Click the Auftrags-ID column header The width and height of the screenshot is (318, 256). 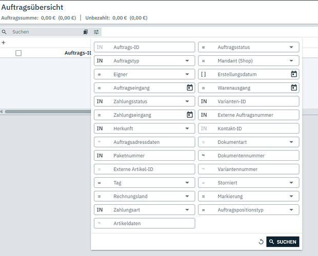click(x=77, y=53)
